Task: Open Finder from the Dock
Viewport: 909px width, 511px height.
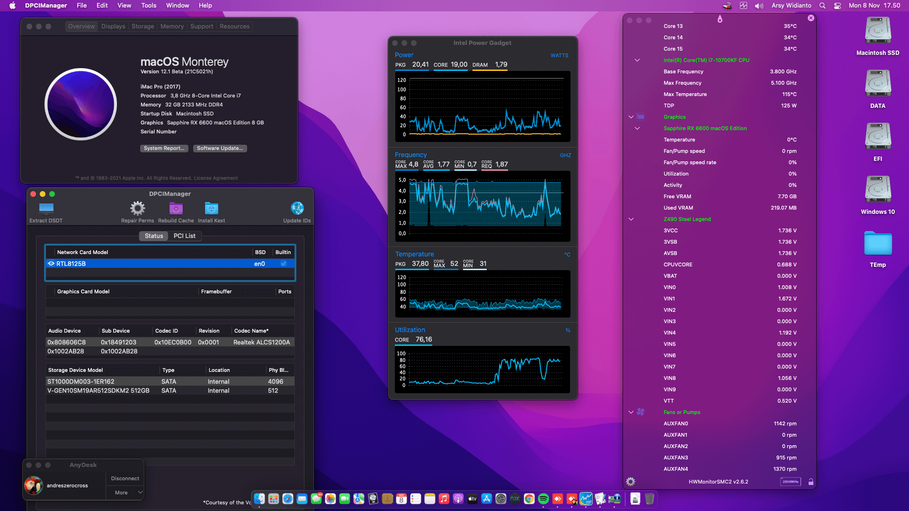Action: (259, 499)
